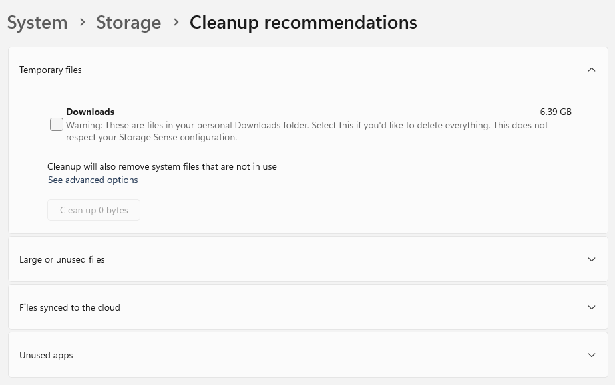Select the bold Downloads item label

pos(90,112)
